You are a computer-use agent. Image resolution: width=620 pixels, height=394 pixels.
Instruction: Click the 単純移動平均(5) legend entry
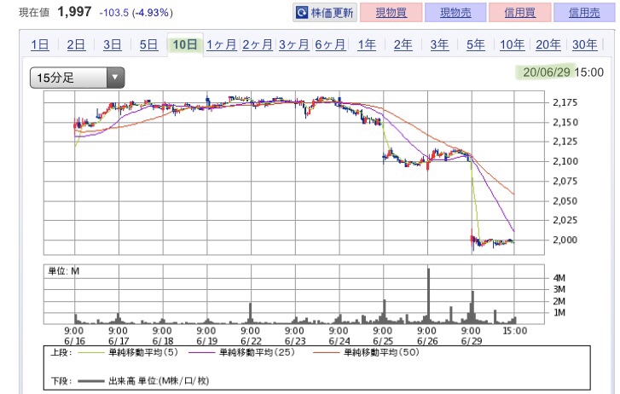pyautogui.click(x=128, y=352)
